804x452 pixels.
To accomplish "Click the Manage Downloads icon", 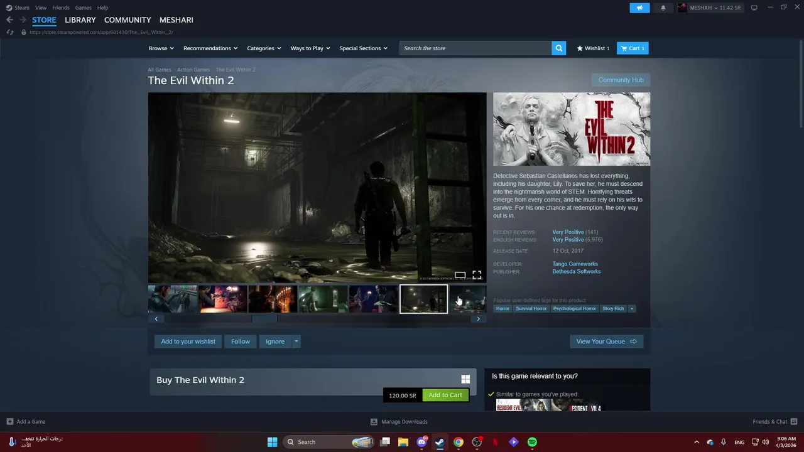I will pos(374,422).
